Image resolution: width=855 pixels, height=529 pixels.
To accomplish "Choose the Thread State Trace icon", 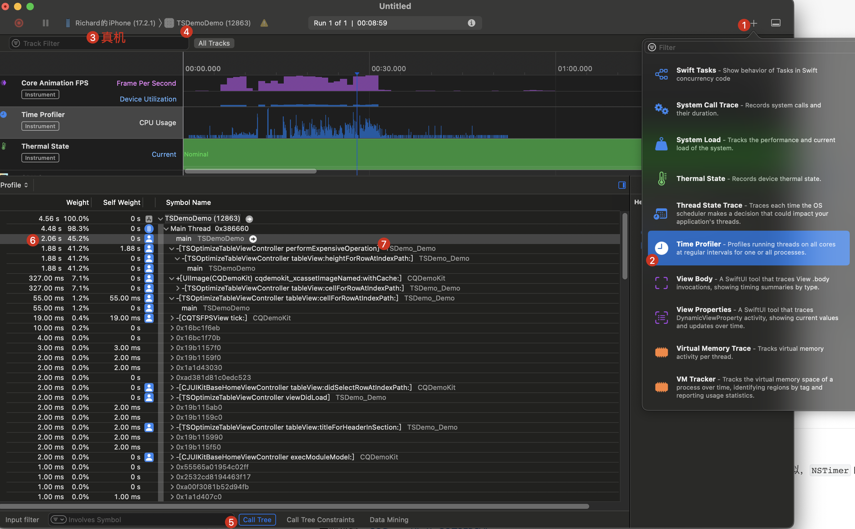I will pos(661,213).
